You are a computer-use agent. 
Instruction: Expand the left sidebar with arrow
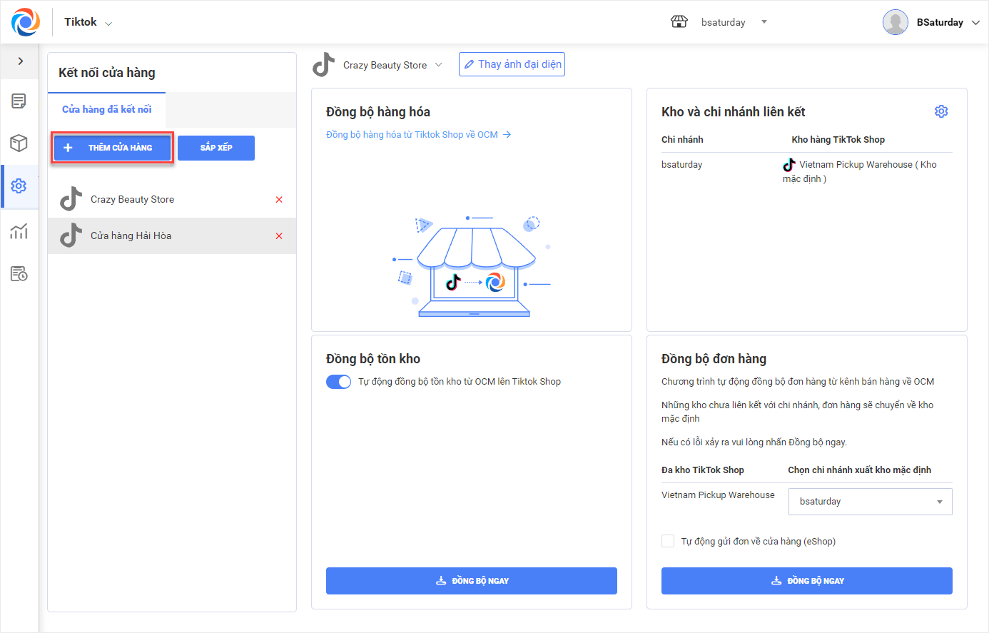tap(20, 61)
